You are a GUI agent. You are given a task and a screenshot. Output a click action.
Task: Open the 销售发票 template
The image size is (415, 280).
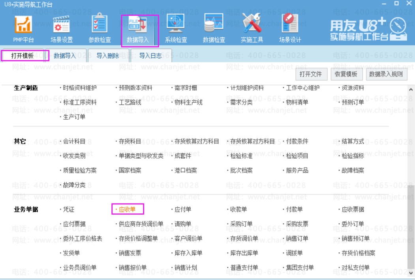(x=130, y=253)
